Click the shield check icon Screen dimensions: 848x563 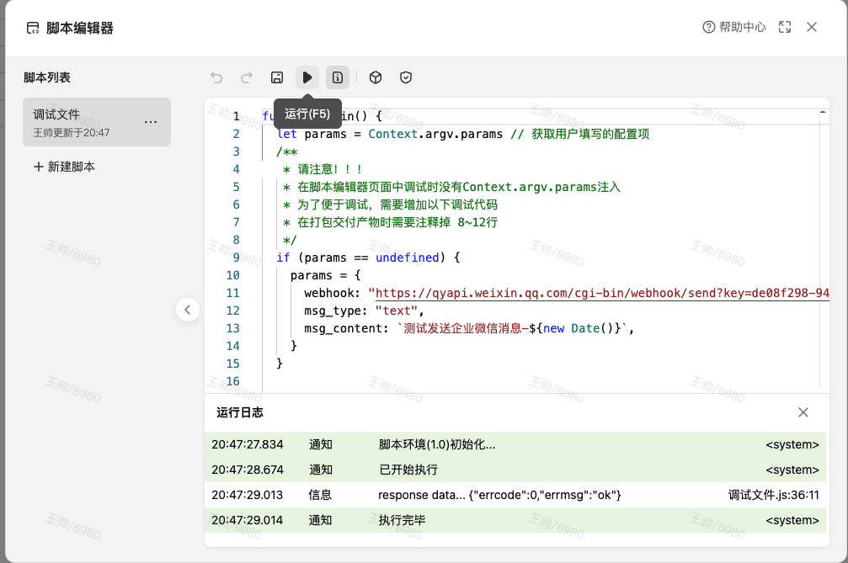406,77
